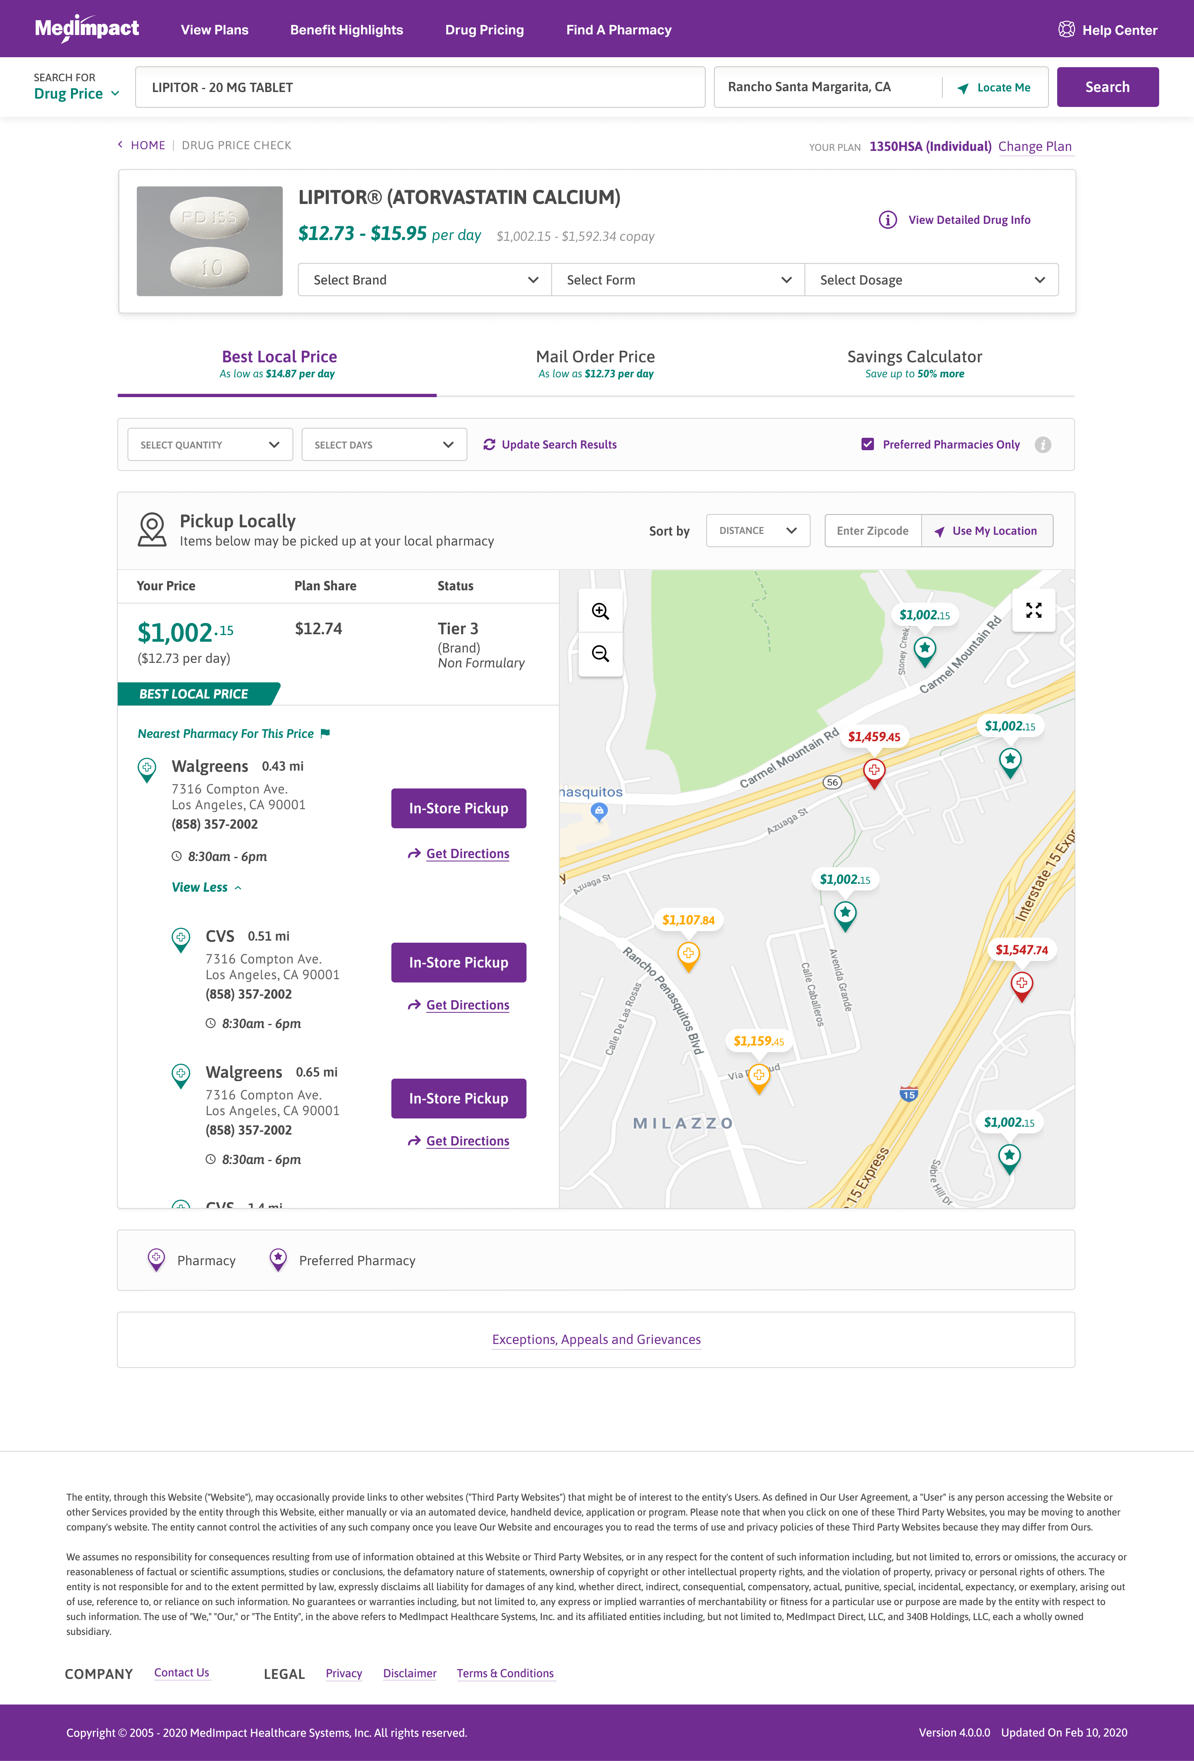Open Drug Pricing menu
The width and height of the screenshot is (1194, 1761).
[x=484, y=29]
